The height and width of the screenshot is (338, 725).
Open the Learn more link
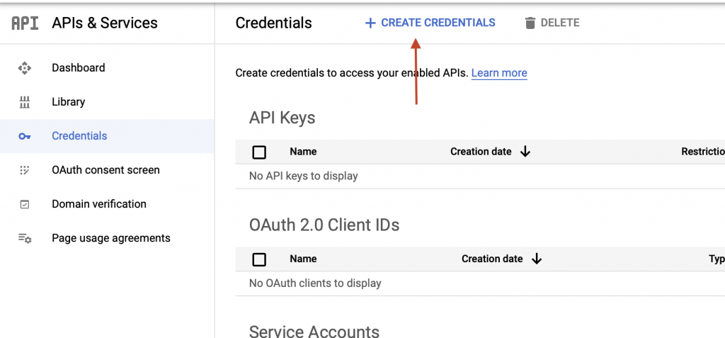499,73
